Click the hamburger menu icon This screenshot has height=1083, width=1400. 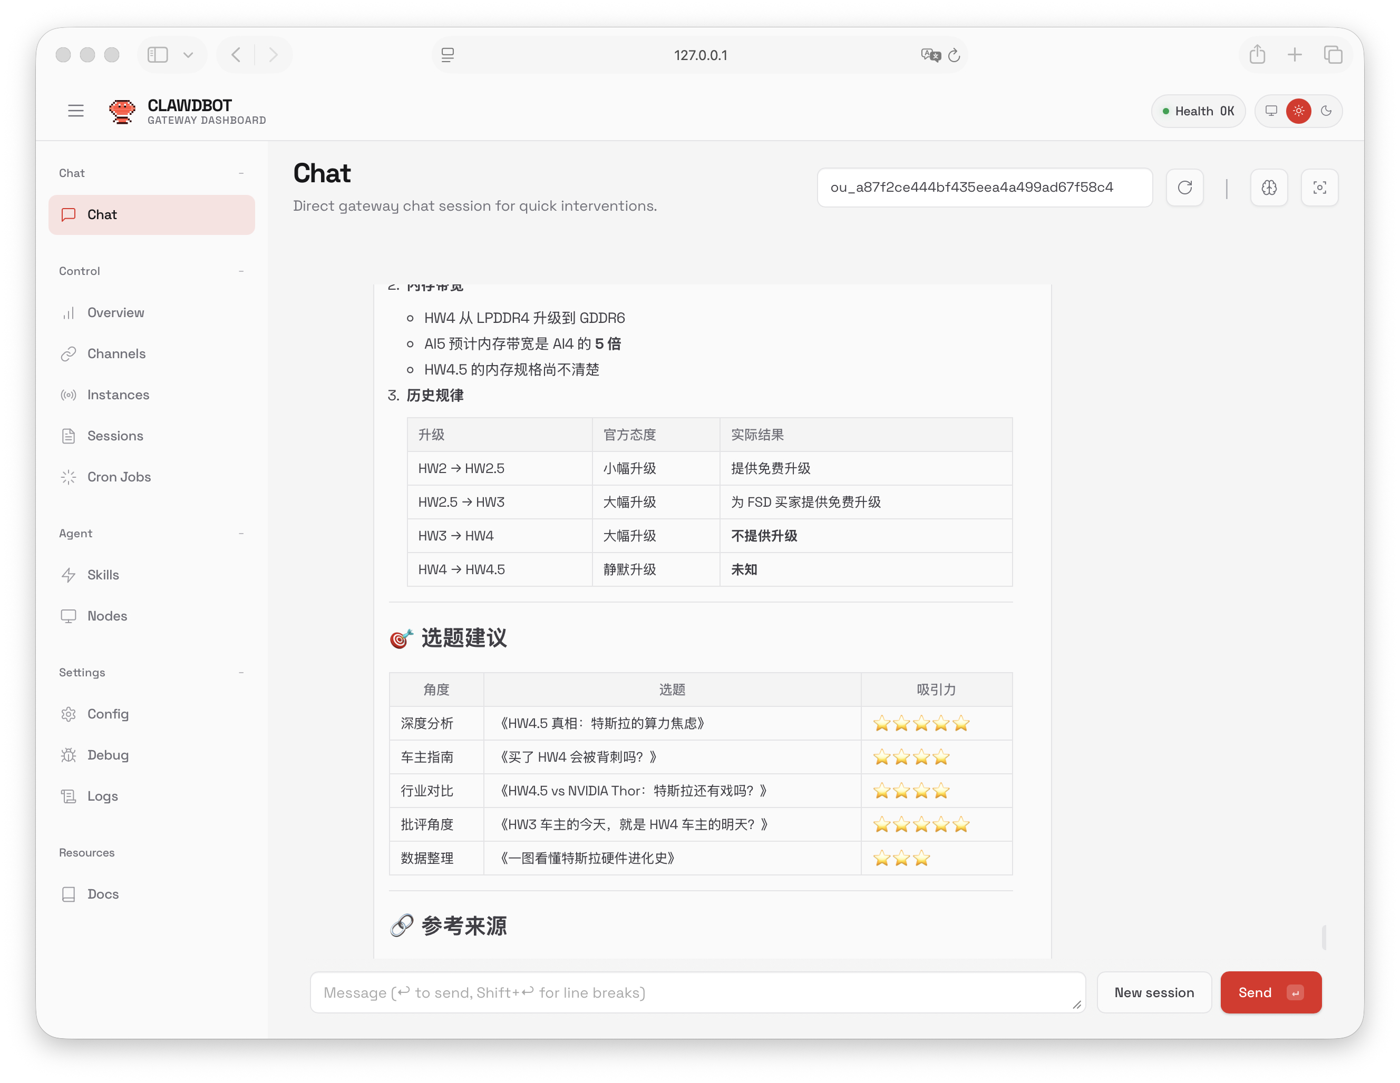click(x=76, y=111)
